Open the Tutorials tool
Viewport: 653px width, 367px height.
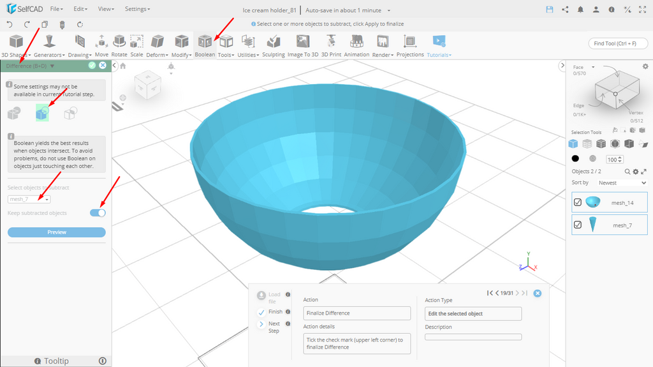tap(439, 46)
